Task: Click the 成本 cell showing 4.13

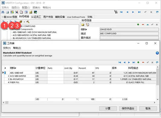Action: (x=120, y=76)
